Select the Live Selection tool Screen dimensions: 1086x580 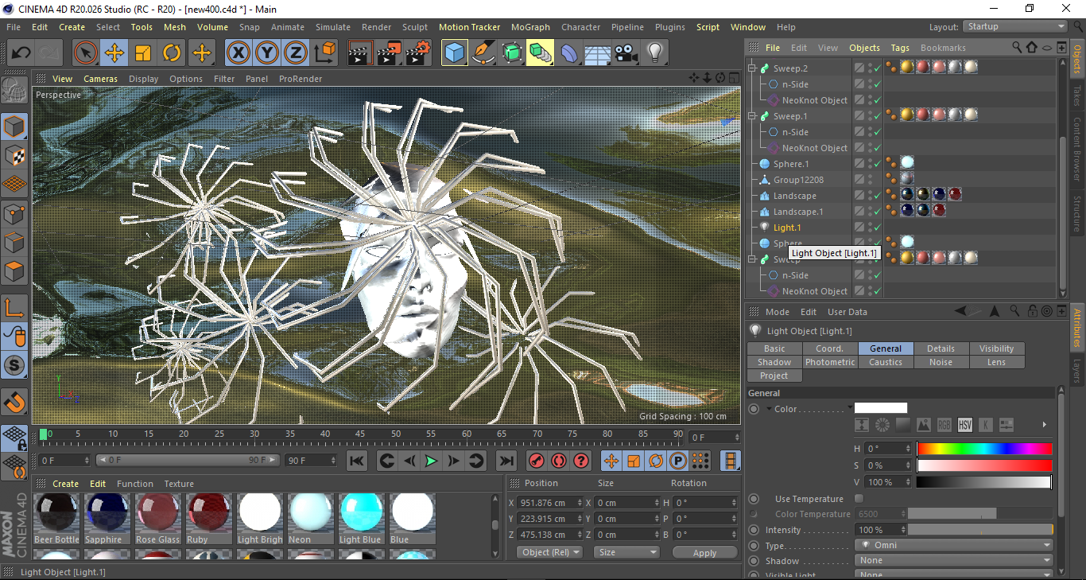tap(86, 53)
